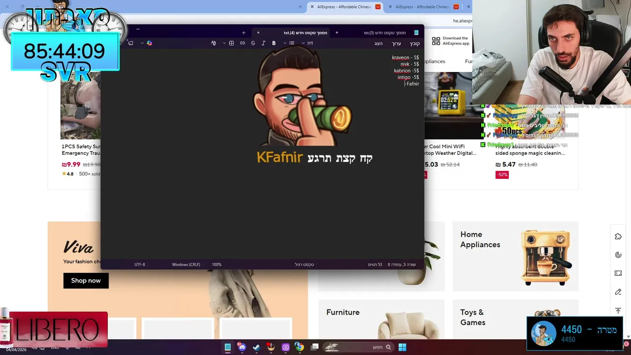Switch to the first AliExpress browser tab
The image size is (631, 355).
click(x=345, y=7)
